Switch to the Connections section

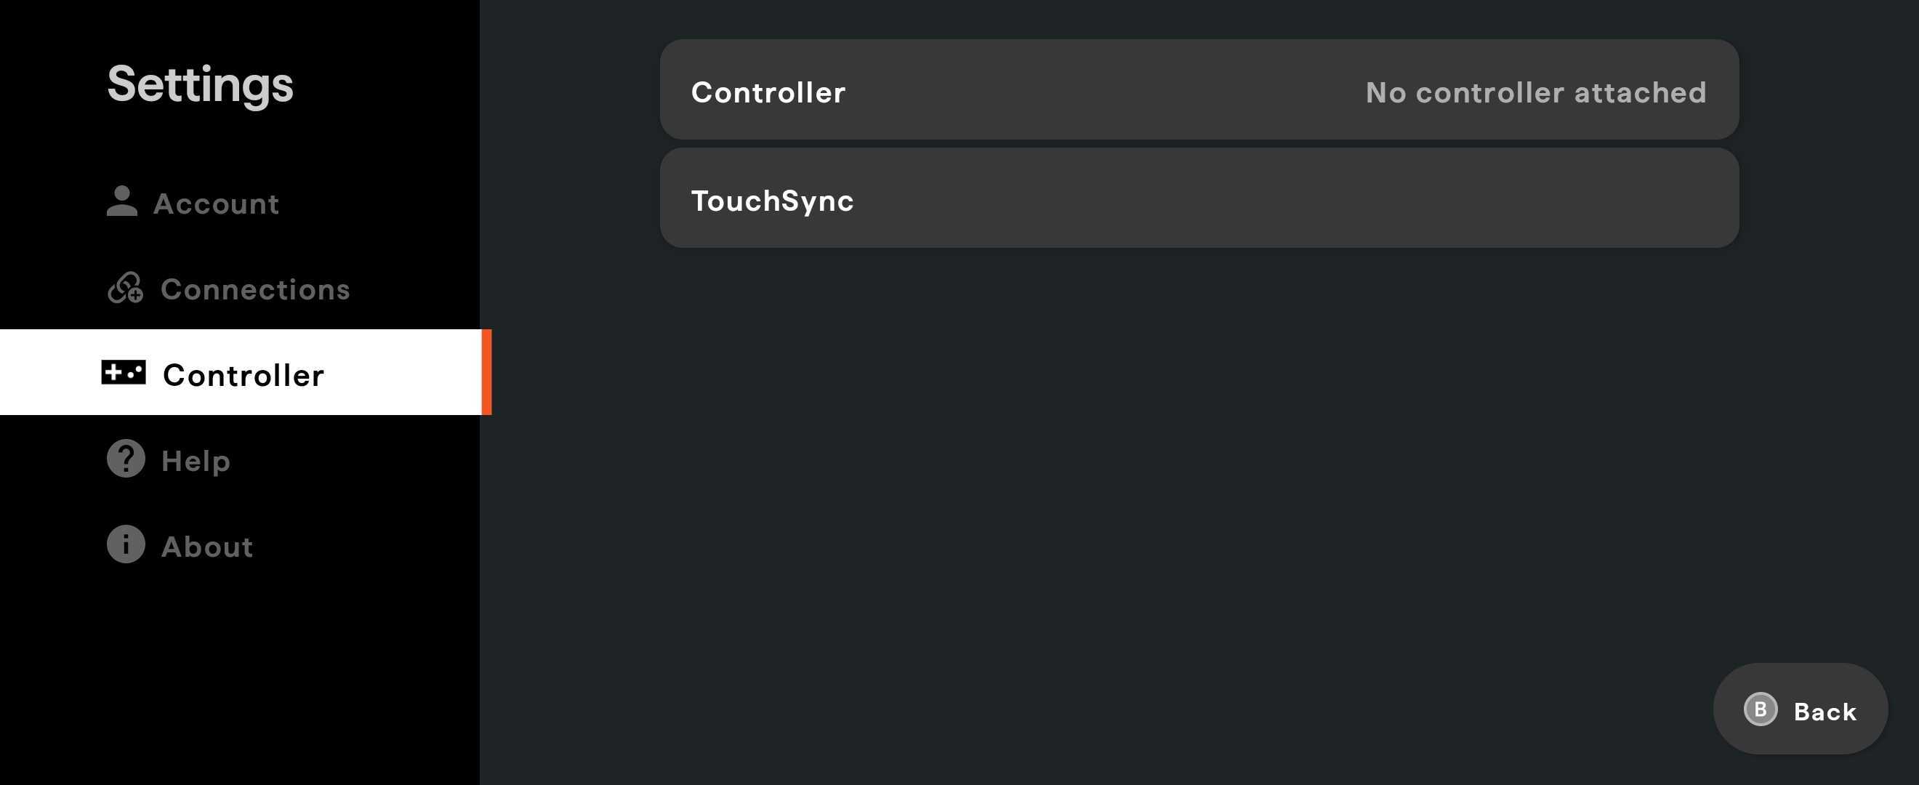click(x=256, y=290)
